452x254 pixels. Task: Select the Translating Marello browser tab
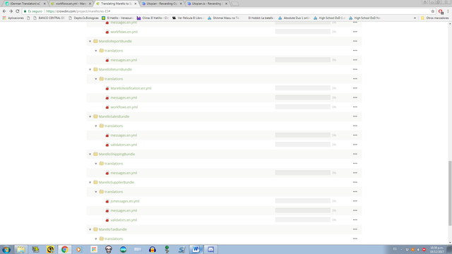click(116, 4)
